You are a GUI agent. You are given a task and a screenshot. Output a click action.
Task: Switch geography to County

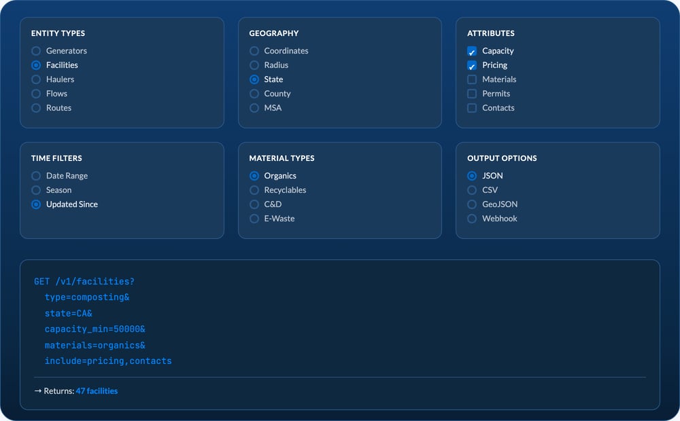pos(254,94)
